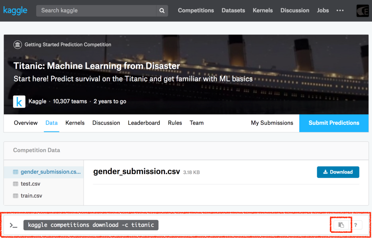372x238 pixels.
Task: Open My Submissions
Action: [x=272, y=123]
